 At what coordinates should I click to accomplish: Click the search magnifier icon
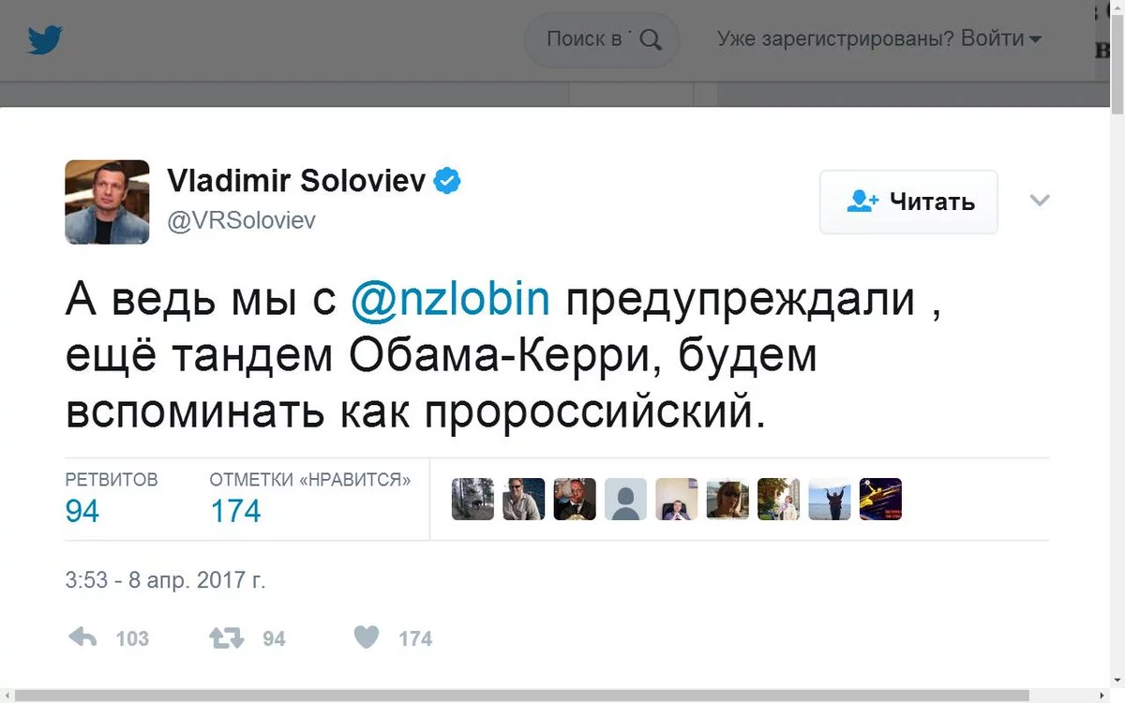(x=650, y=39)
